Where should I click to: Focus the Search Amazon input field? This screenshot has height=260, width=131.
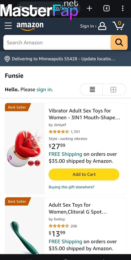click(57, 42)
